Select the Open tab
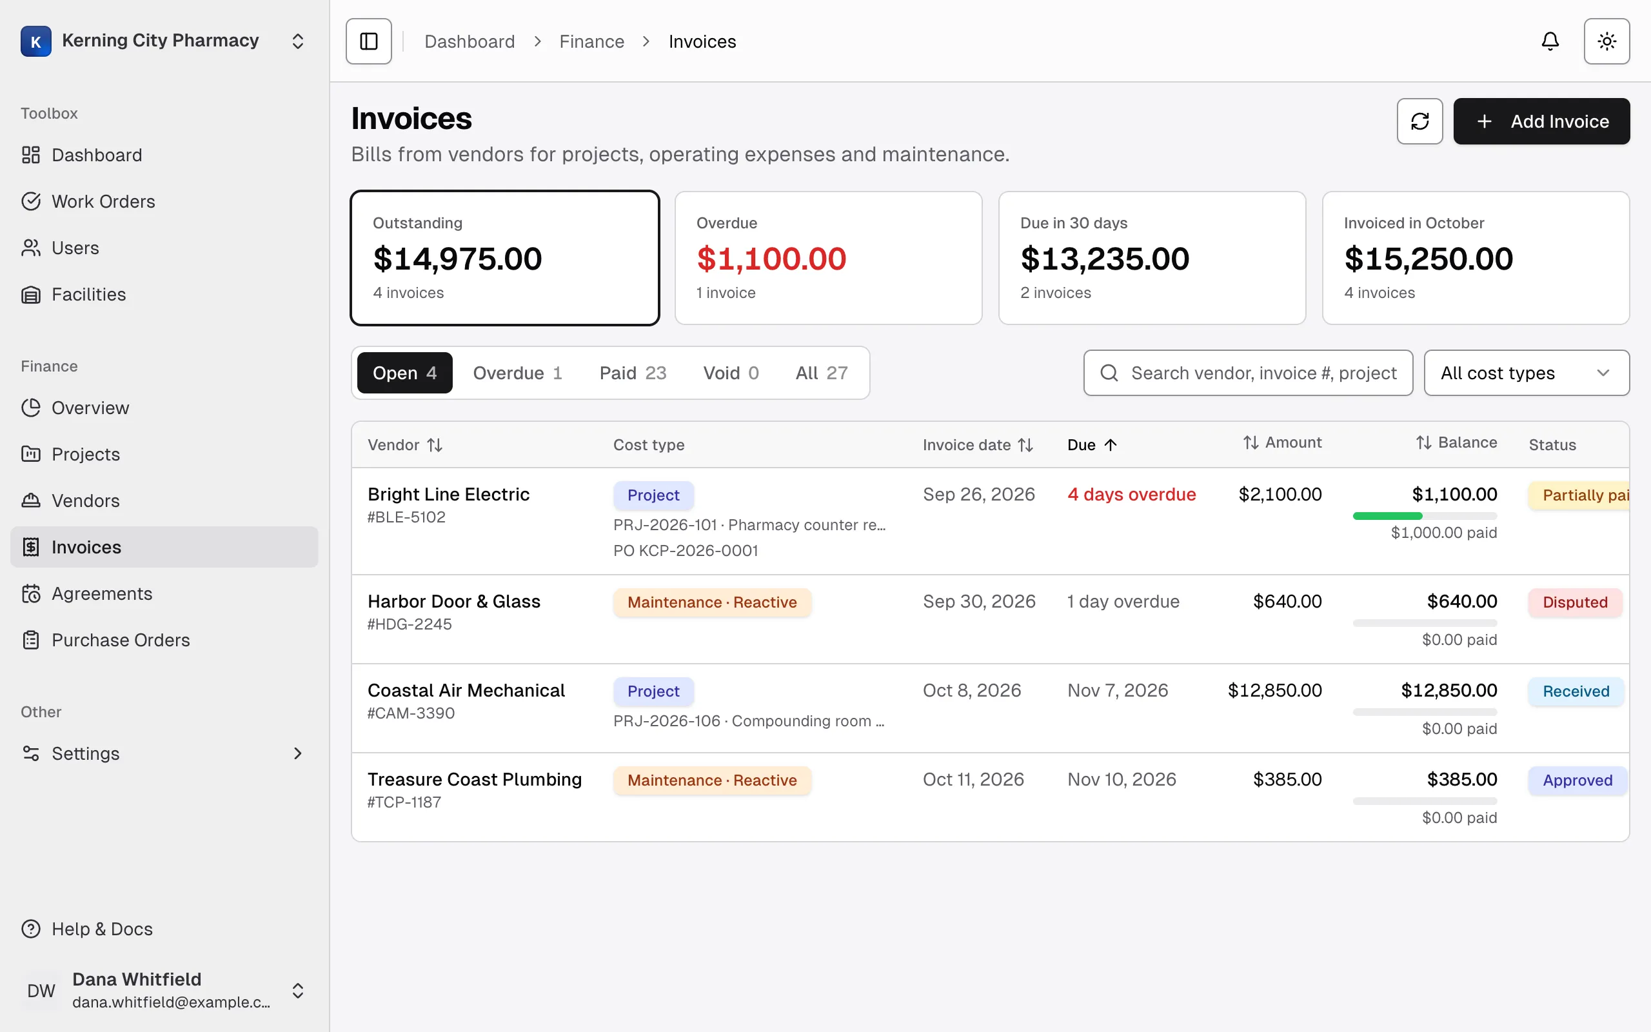Viewport: 1651px width, 1032px height. (x=404, y=373)
